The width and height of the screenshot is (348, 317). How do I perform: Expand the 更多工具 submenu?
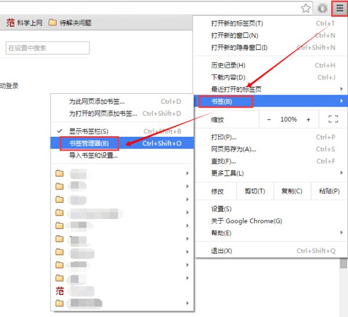pos(227,173)
